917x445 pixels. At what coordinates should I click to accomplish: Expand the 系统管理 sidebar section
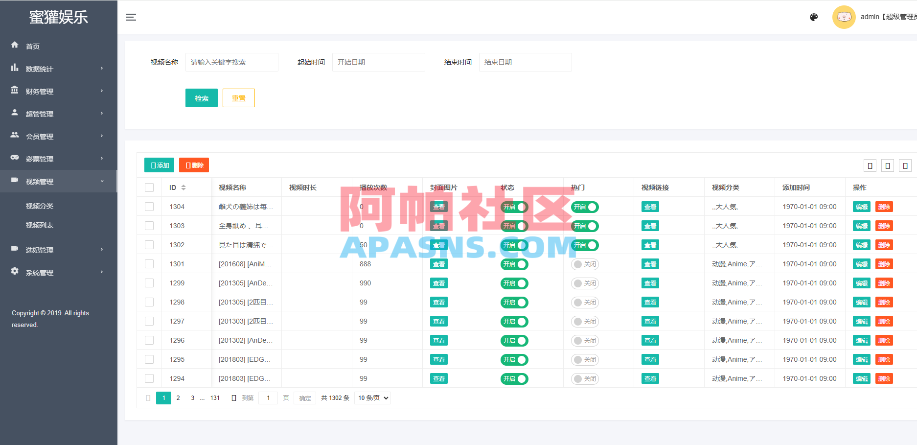[40, 272]
